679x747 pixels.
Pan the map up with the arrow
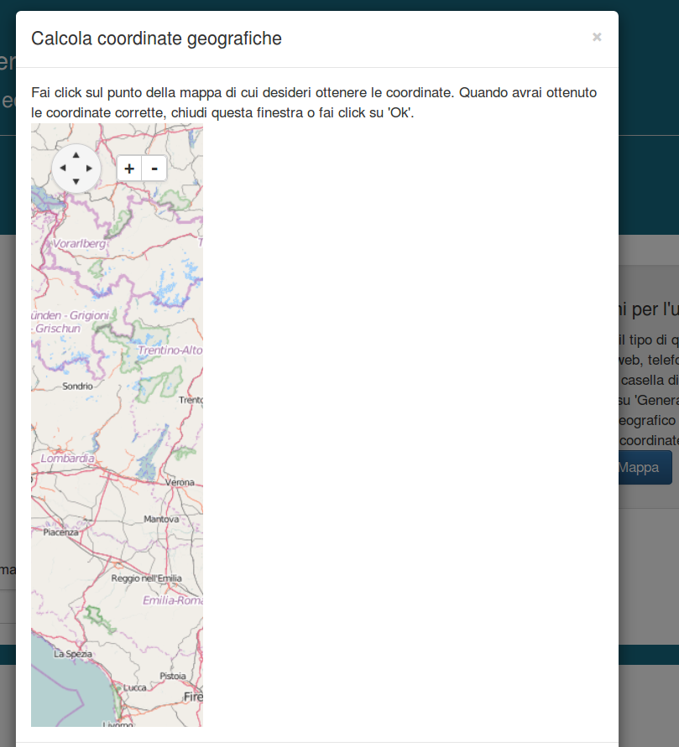pos(76,155)
